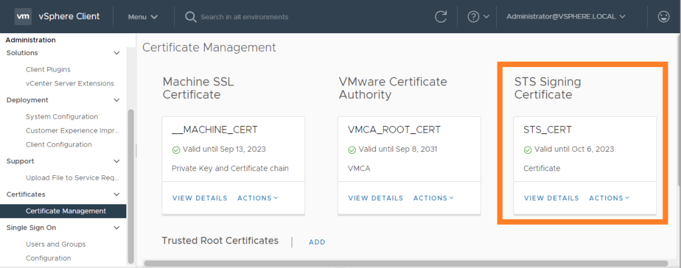Click the VMCA_ROOT_CERT title
The width and height of the screenshot is (681, 268).
tap(394, 129)
